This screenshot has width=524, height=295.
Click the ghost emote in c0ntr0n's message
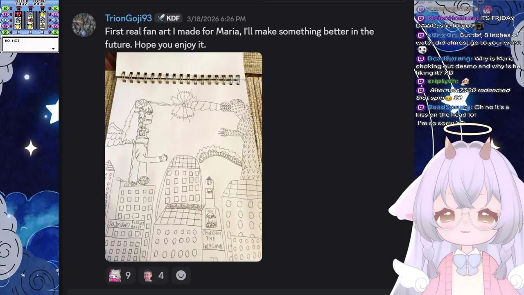(422, 50)
